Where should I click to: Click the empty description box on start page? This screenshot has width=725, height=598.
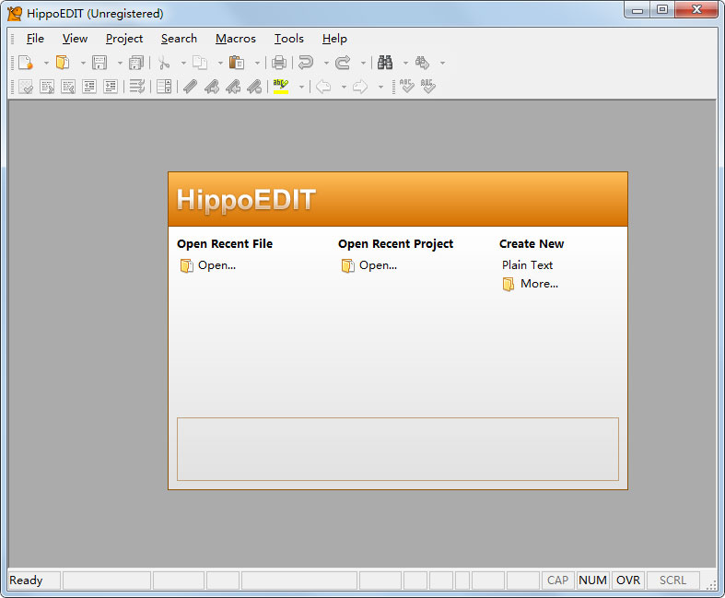pyautogui.click(x=398, y=449)
